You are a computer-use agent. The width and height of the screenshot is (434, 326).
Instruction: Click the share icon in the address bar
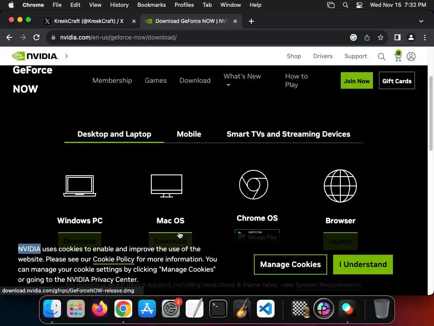click(367, 37)
